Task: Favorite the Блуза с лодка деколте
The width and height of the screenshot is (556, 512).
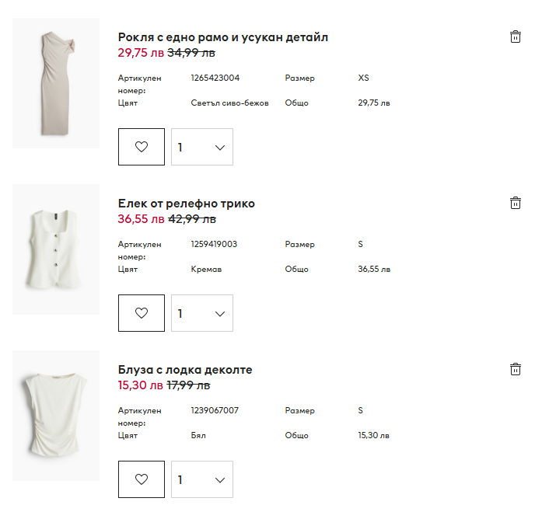Action: 142,479
